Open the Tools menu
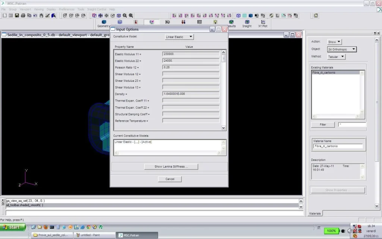Screen dimensions: 382x239 pyautogui.click(x=81, y=9)
